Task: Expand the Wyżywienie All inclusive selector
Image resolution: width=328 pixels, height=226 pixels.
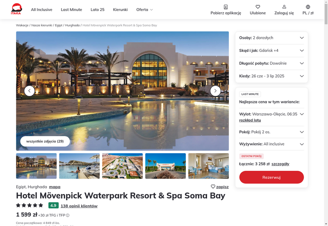Action: point(271,144)
